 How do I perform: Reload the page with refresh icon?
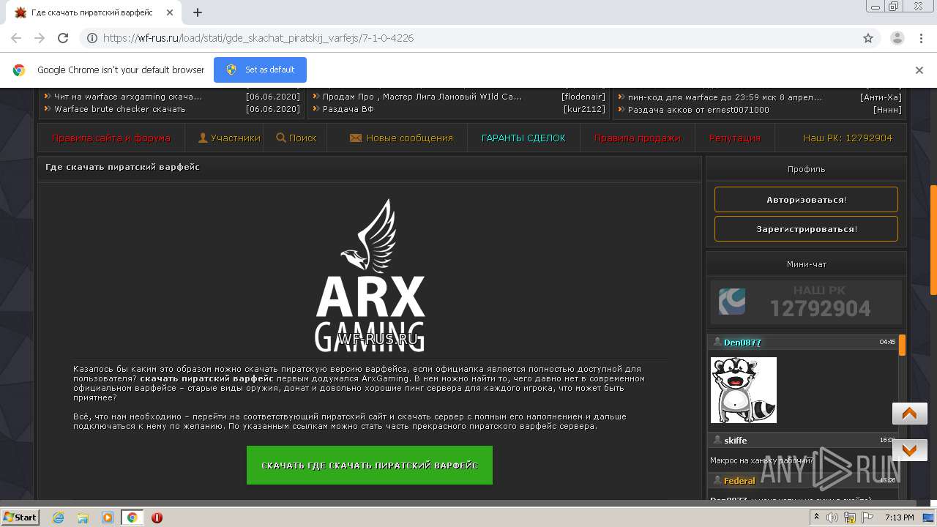tap(63, 38)
